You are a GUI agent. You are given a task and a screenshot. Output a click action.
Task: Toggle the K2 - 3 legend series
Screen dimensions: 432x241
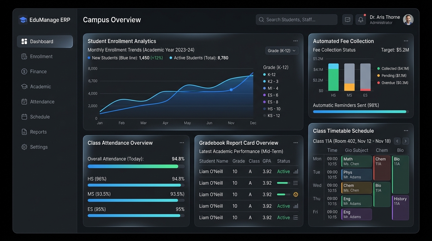(x=271, y=82)
